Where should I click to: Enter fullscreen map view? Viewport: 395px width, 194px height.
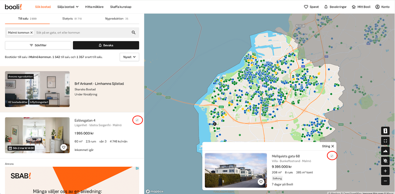click(385, 141)
